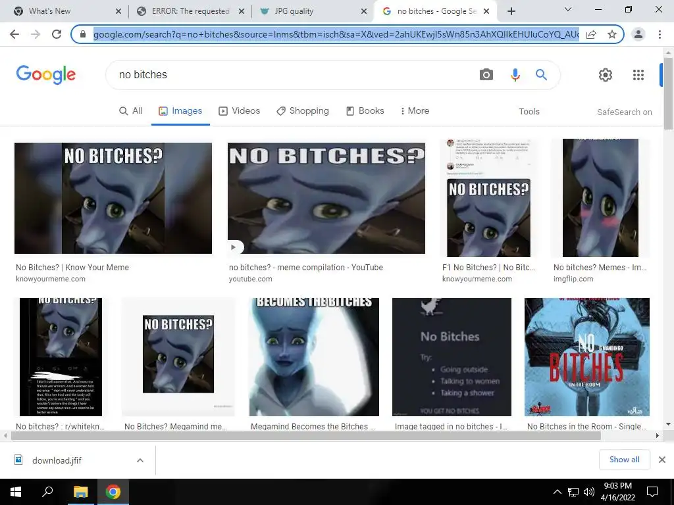Expand the More search categories menu

tap(415, 110)
